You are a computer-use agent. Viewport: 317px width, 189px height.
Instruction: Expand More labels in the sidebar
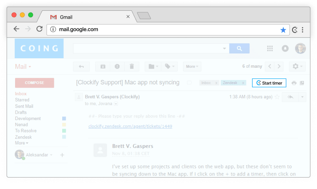pos(21,143)
